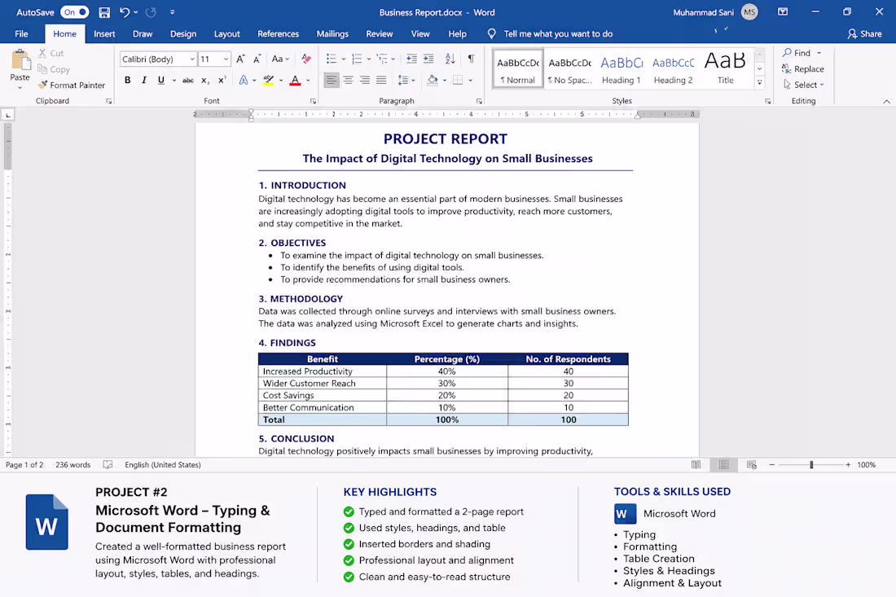Screen dimensions: 896x597
Task: Switch to the Review tab
Action: [380, 33]
